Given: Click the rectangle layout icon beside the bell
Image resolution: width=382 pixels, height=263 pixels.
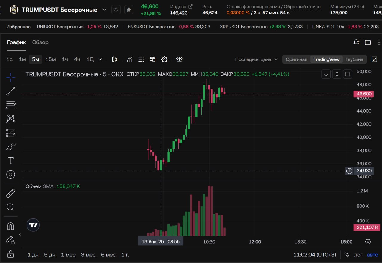Looking at the screenshot, I should tap(368, 42).
